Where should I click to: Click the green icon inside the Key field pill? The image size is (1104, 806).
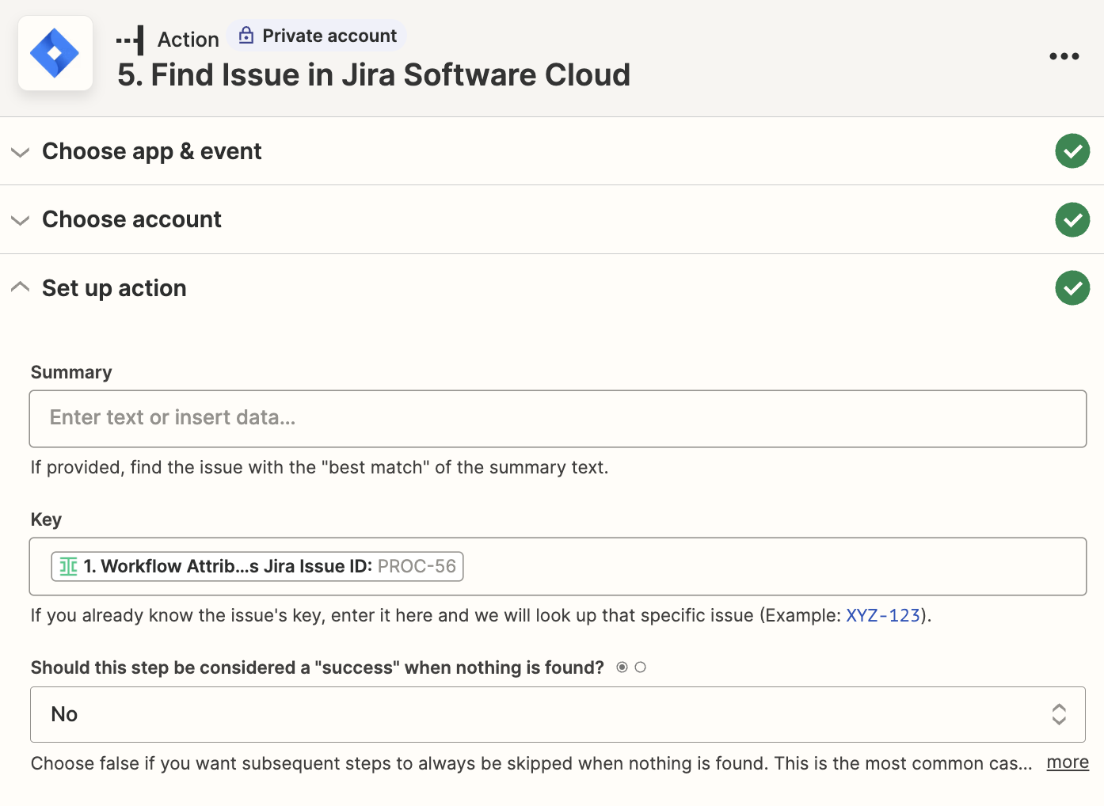coord(69,567)
